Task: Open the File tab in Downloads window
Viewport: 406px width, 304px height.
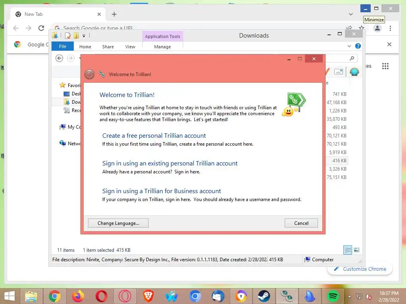Action: tap(63, 46)
